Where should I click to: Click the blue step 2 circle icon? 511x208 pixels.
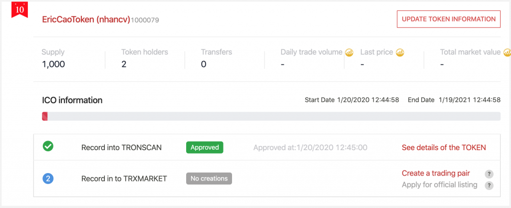coord(48,179)
